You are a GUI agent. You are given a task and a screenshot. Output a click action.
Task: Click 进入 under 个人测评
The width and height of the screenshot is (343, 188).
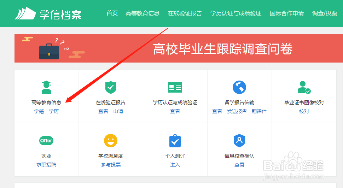[175, 165]
